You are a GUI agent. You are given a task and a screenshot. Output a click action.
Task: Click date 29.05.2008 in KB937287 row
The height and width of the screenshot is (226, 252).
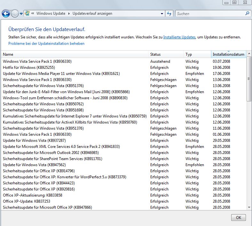222,141
